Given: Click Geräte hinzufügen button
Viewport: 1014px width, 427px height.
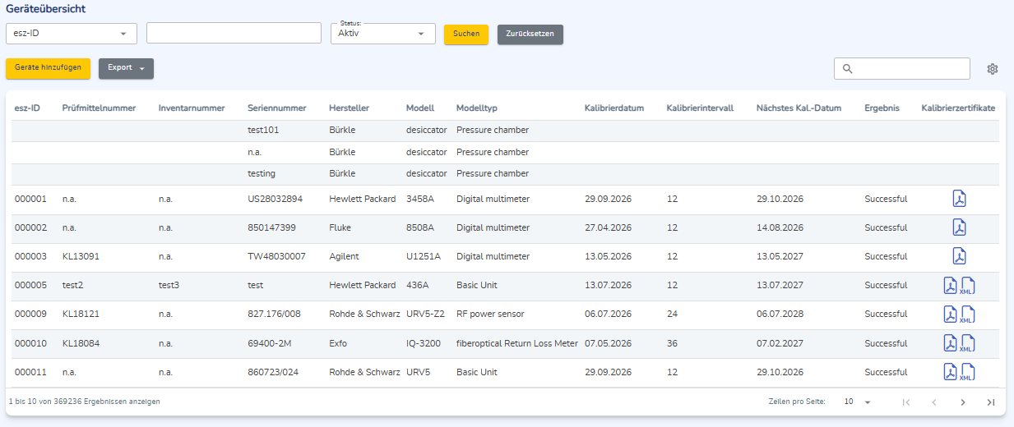Looking at the screenshot, I should [x=48, y=68].
